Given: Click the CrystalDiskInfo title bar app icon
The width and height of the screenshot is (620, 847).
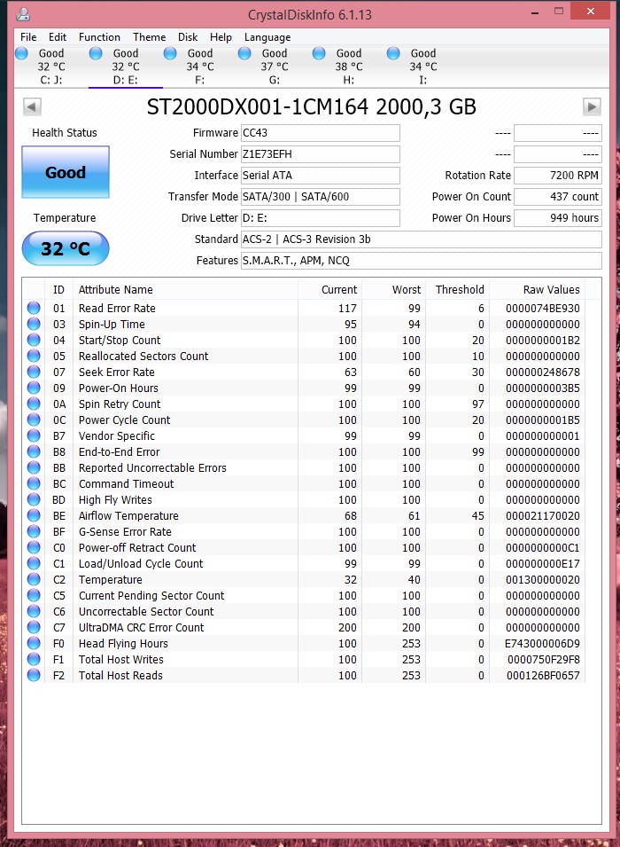Looking at the screenshot, I should (x=23, y=13).
